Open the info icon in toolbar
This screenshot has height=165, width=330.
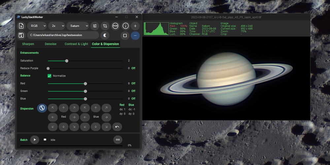click(125, 26)
